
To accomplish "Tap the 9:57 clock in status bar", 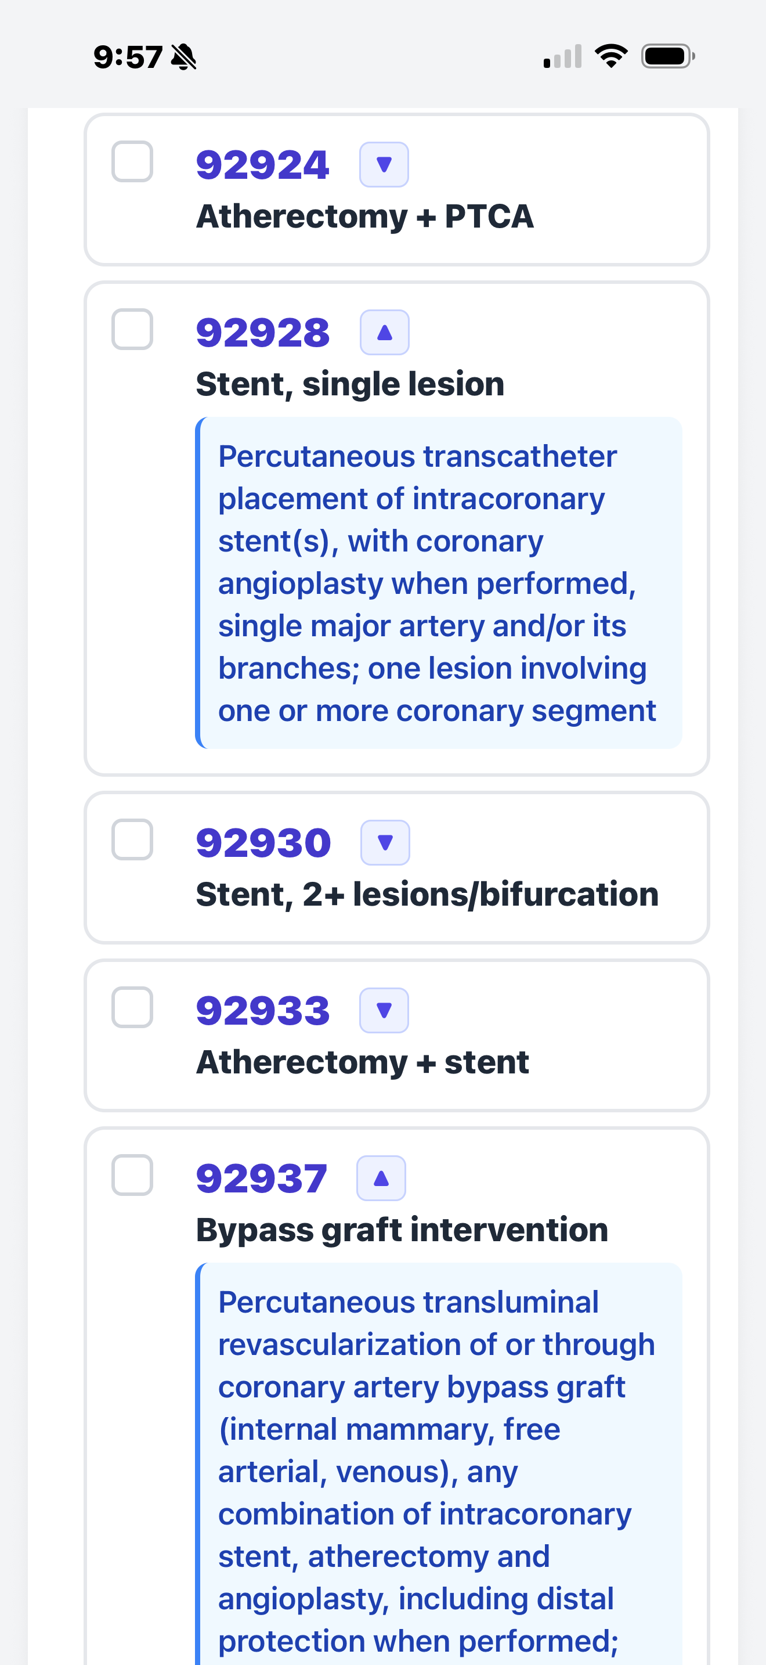I will (x=128, y=57).
